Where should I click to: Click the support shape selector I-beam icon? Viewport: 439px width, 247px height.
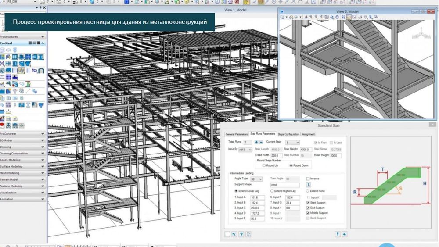(309, 185)
